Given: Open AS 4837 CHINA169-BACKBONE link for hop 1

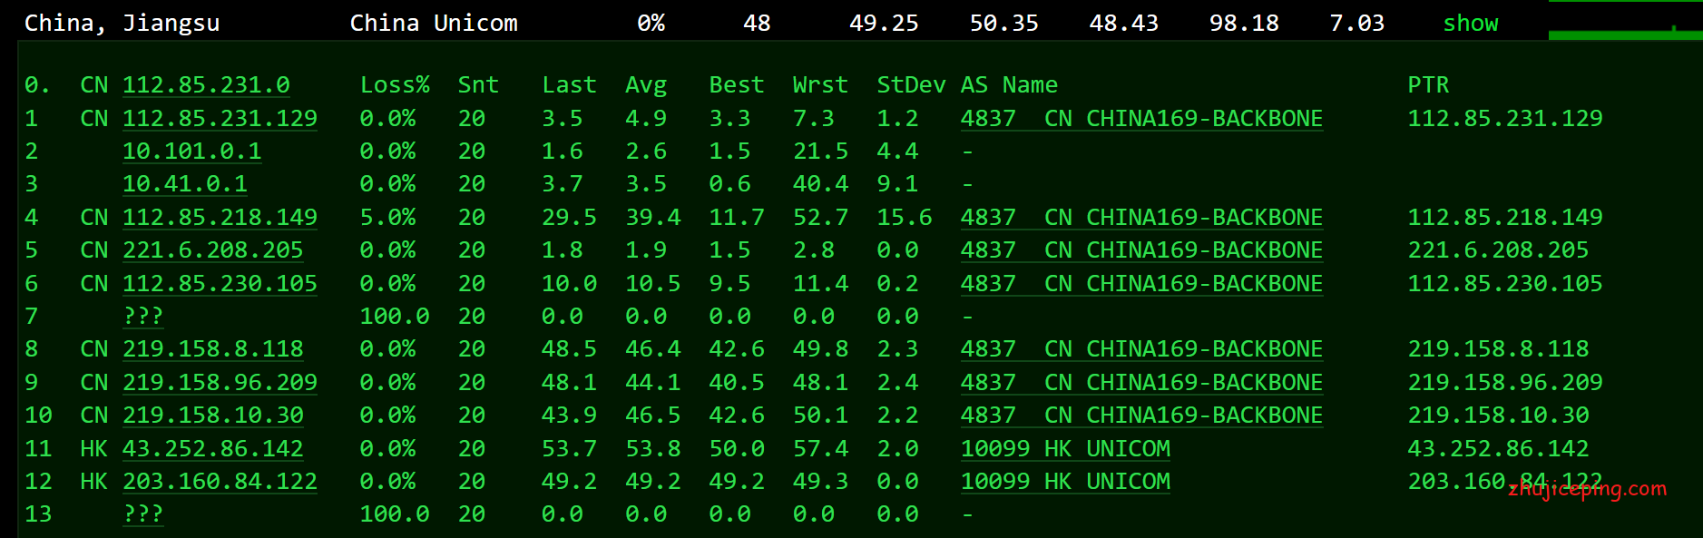Looking at the screenshot, I should coord(1141,118).
